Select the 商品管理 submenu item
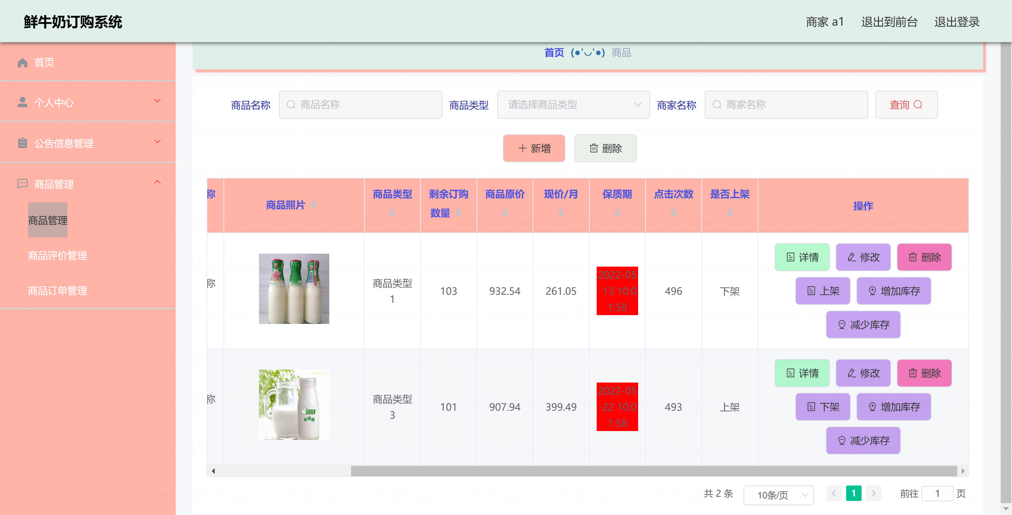 (47, 220)
